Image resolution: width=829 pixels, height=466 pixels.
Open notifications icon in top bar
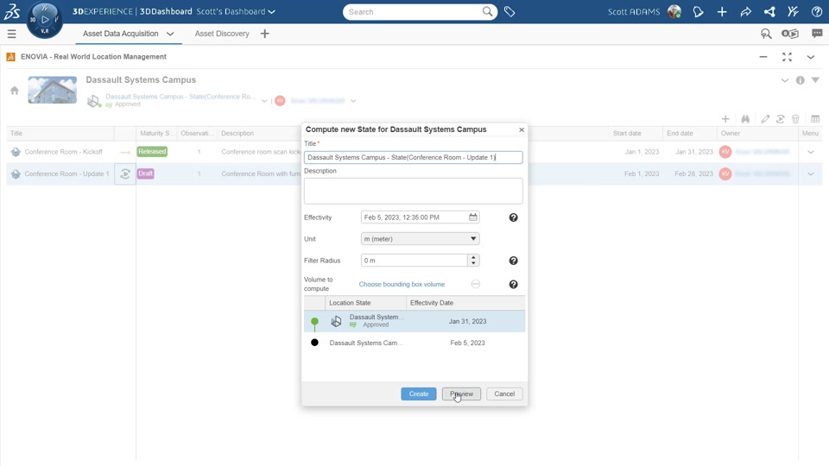698,11
